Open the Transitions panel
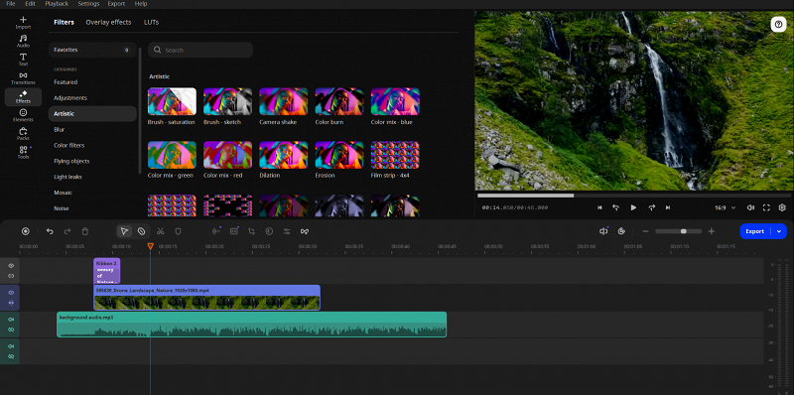Viewport: 794px width, 395px height. [23, 78]
